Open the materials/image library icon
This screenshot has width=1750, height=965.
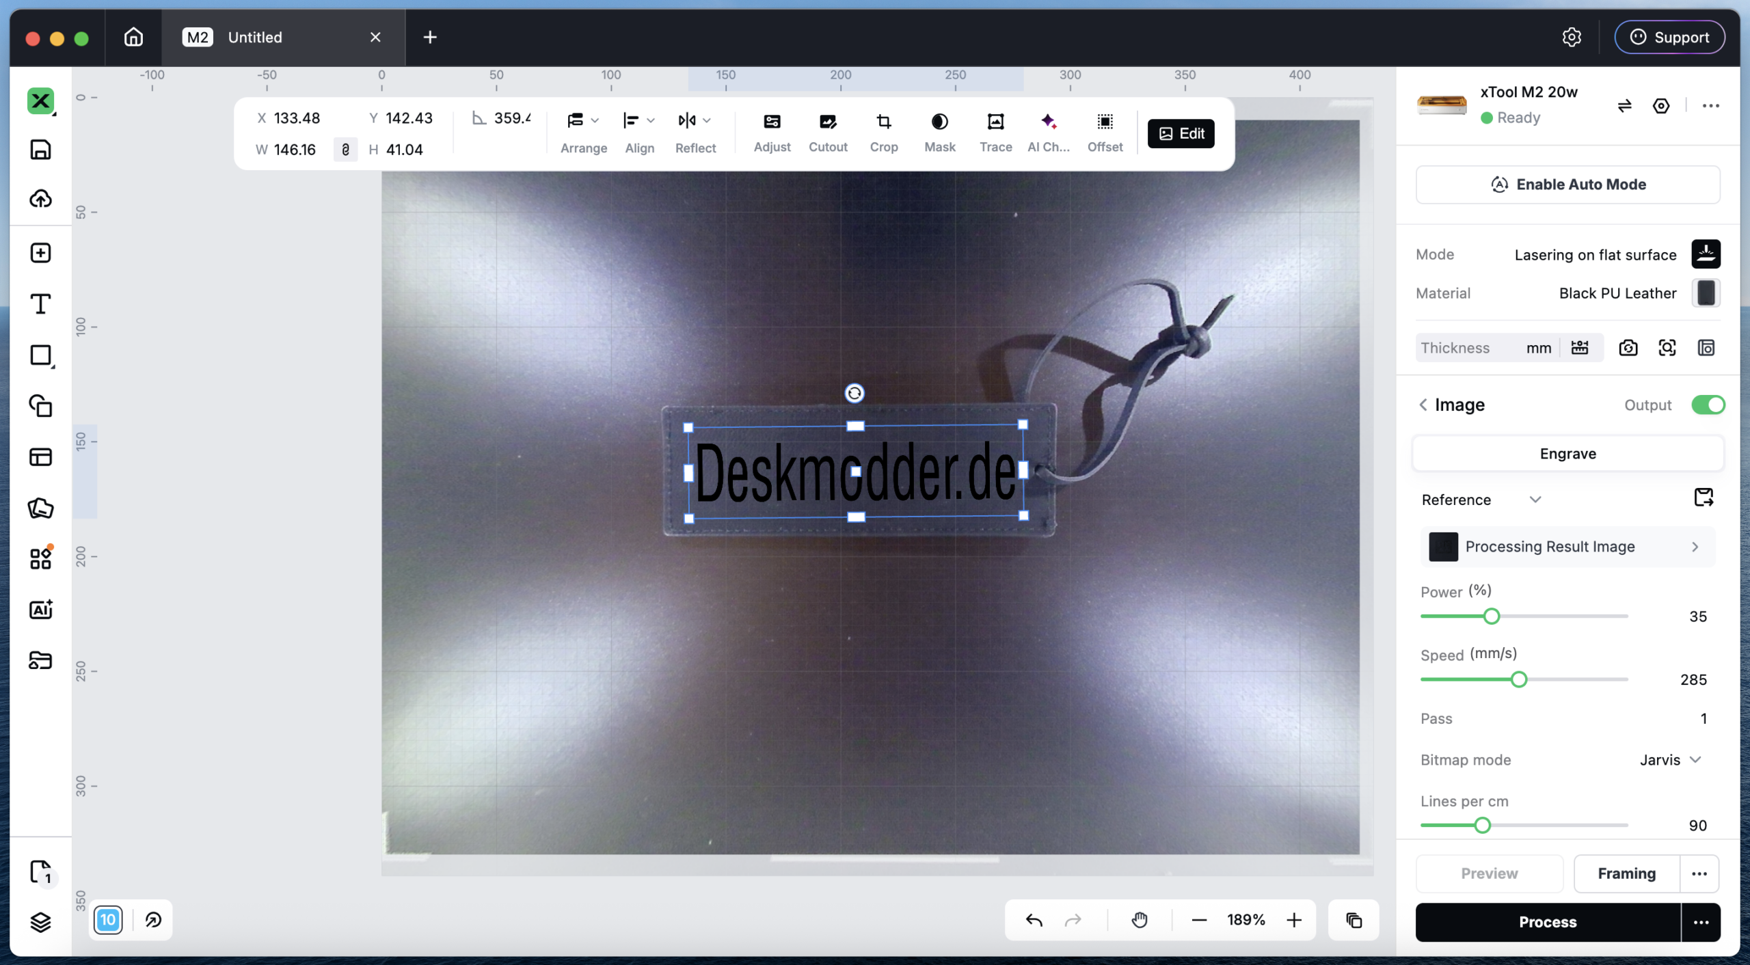click(40, 508)
